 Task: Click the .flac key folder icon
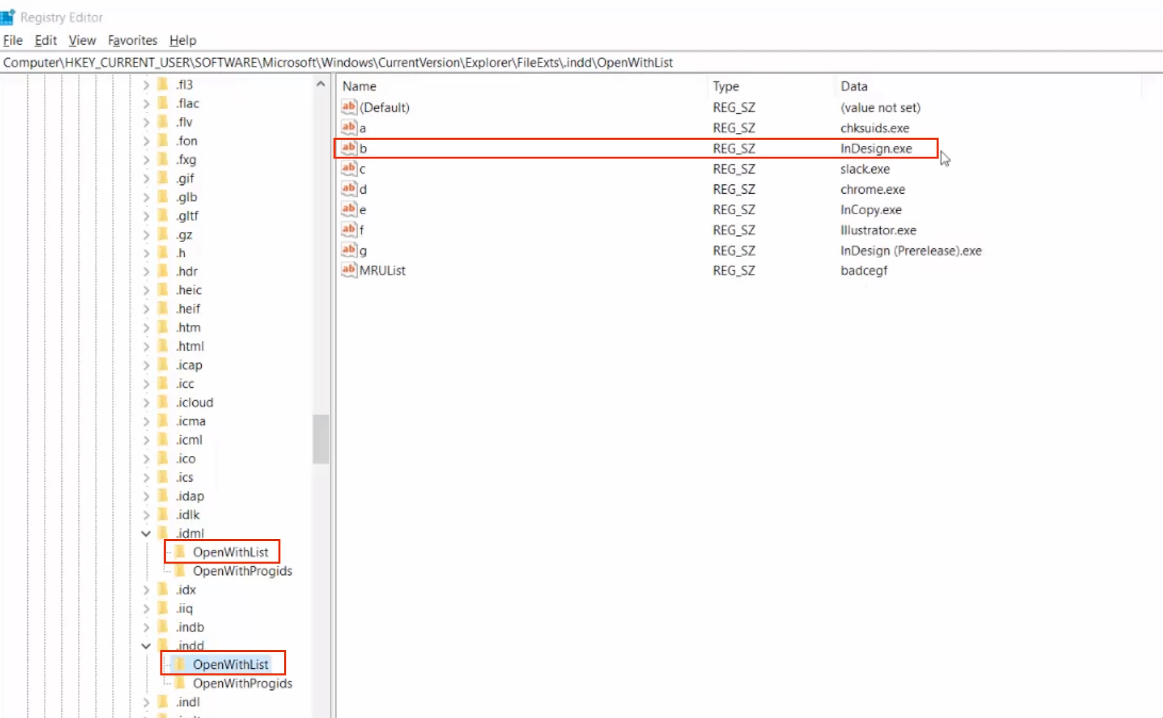pyautogui.click(x=163, y=103)
